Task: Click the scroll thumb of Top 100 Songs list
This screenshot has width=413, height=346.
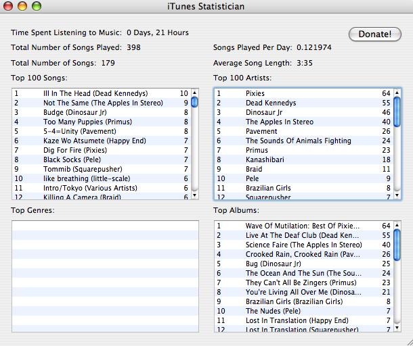Action: point(194,102)
